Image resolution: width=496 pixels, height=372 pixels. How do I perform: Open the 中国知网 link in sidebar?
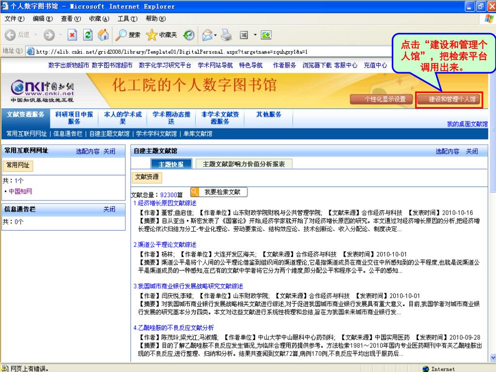coord(20,191)
